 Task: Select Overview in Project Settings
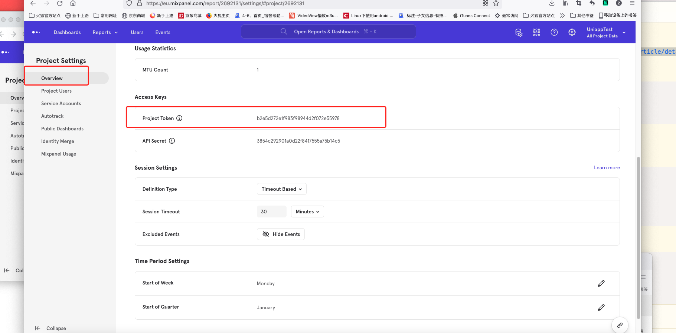pos(67,78)
